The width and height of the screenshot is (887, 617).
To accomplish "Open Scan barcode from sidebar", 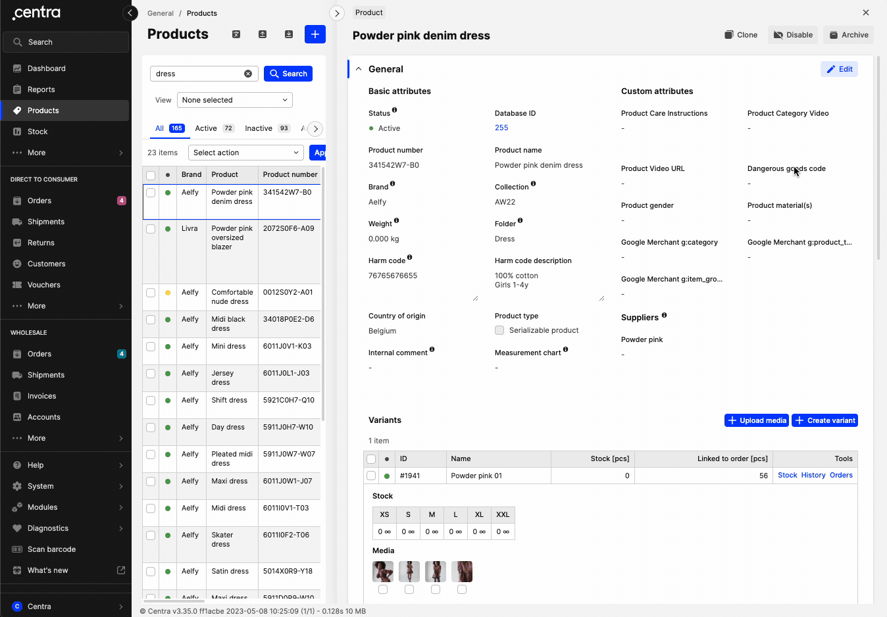I will (51, 549).
